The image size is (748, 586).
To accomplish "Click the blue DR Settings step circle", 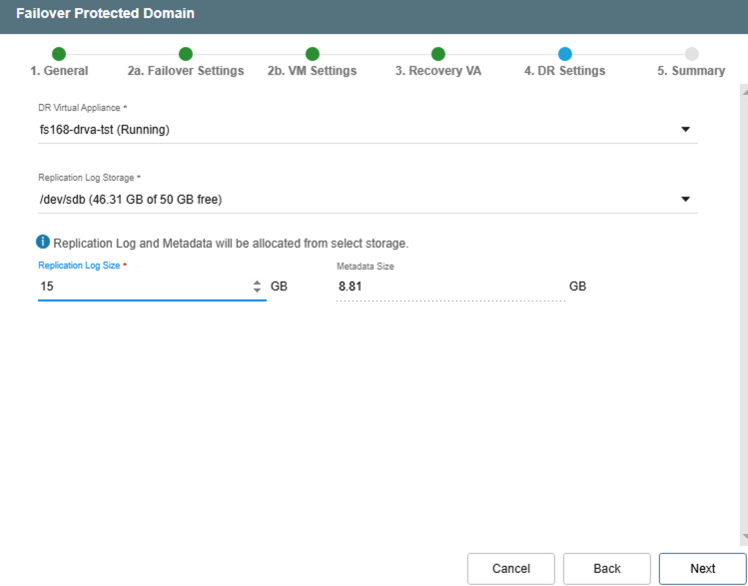I will (565, 54).
